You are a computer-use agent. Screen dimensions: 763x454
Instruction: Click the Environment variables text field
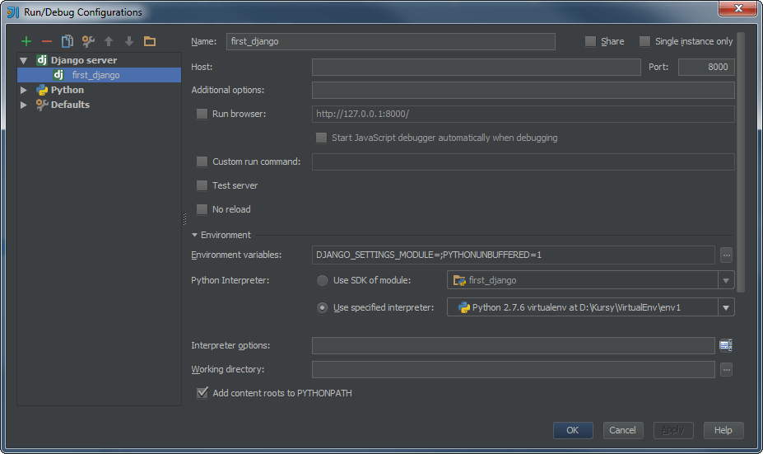pyautogui.click(x=514, y=255)
